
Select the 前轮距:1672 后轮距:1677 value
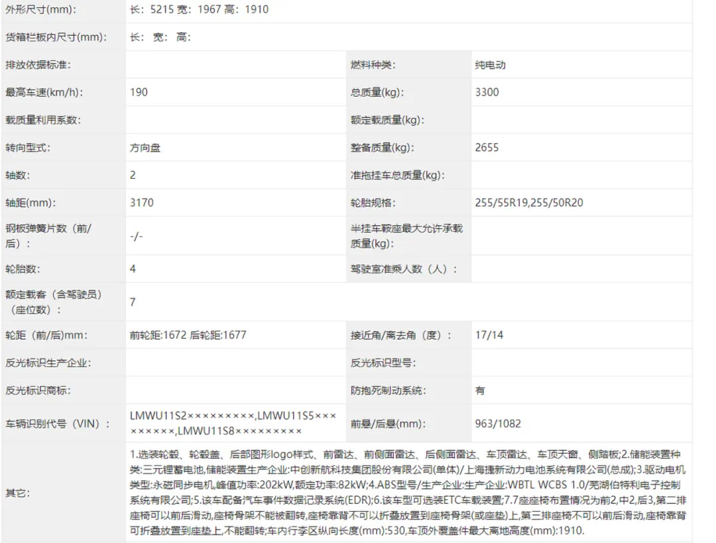coord(188,335)
